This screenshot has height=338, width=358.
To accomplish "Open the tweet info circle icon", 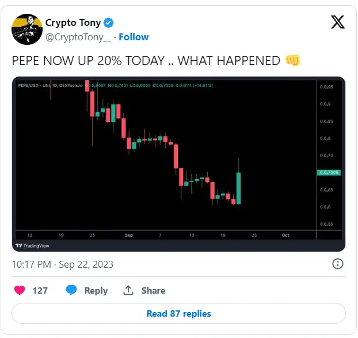I will pos(337,264).
